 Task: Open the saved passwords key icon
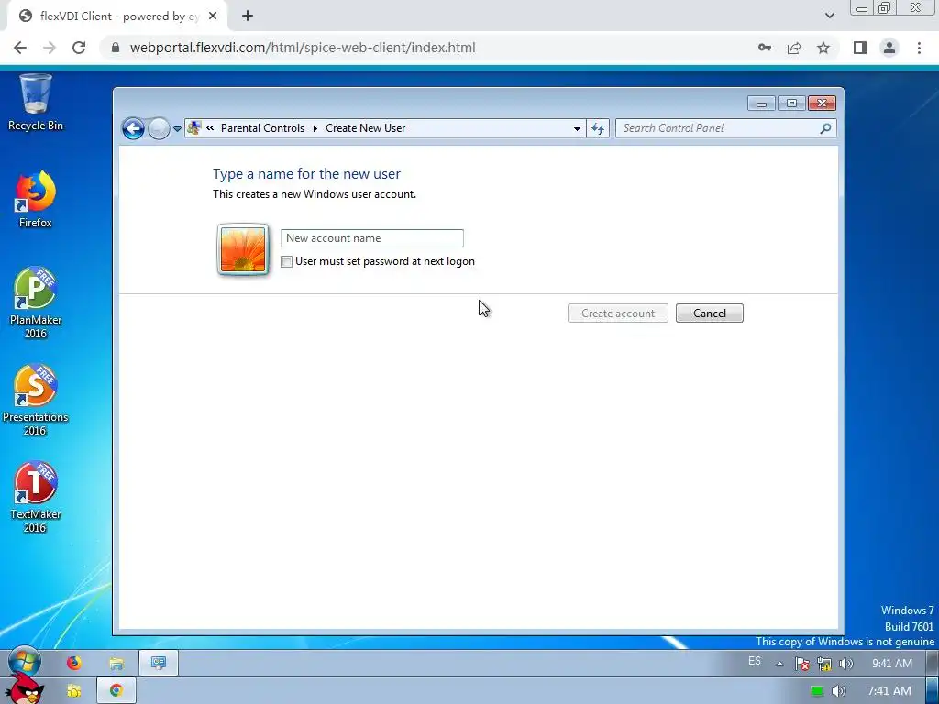764,48
